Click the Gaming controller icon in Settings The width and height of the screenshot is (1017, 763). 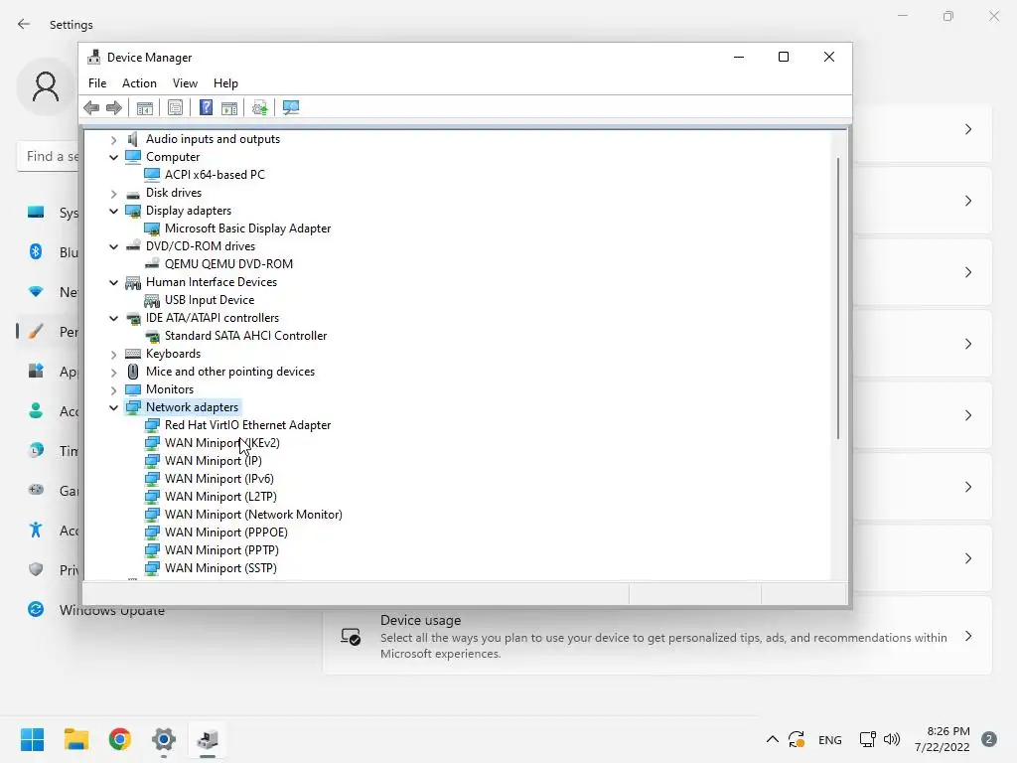pyautogui.click(x=36, y=490)
